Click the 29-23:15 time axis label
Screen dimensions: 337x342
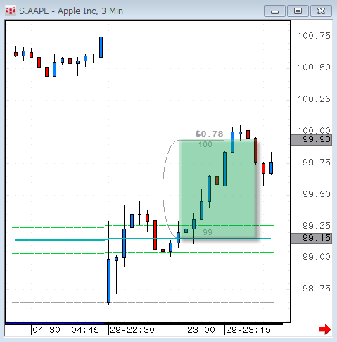pos(248,330)
